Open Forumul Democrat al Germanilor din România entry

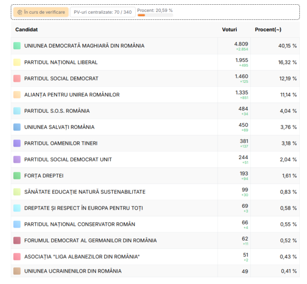(90, 240)
